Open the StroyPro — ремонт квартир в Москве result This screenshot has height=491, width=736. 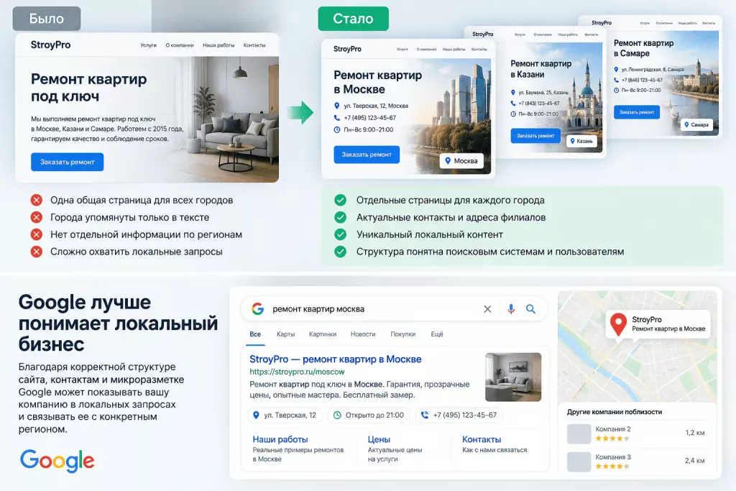(x=335, y=359)
